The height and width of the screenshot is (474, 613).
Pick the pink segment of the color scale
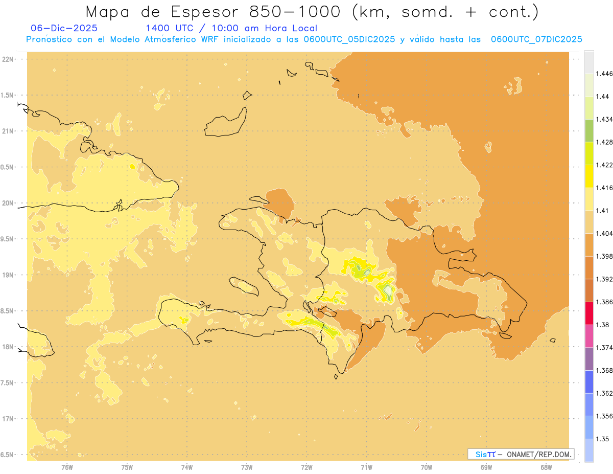(x=589, y=336)
